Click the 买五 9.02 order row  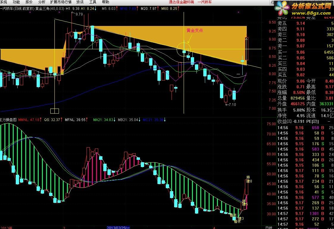305,75
